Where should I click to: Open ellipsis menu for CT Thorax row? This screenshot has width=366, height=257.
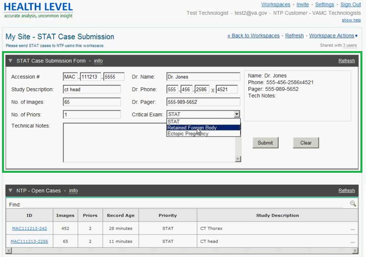point(352,229)
